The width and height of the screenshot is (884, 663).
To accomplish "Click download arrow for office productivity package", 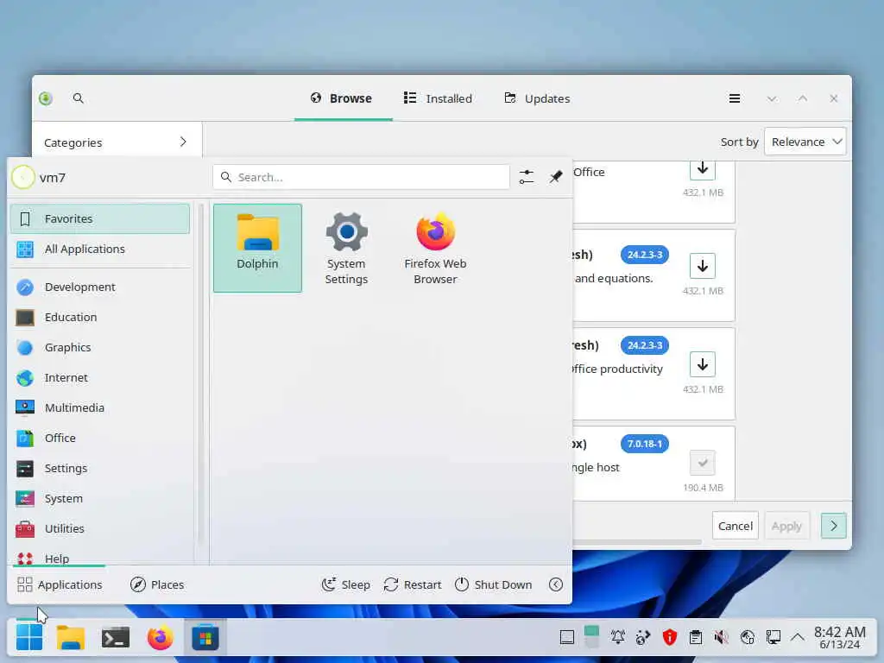I will click(x=703, y=365).
